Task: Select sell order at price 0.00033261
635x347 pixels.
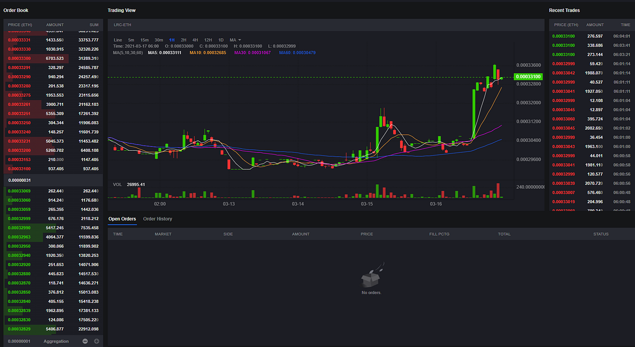Action: click(x=53, y=104)
